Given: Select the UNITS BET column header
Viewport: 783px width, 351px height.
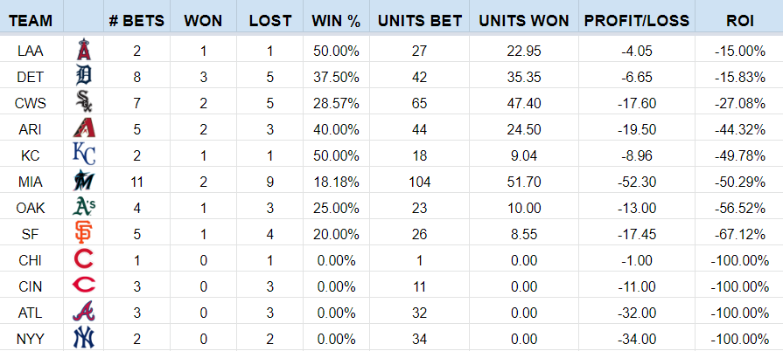Looking at the screenshot, I should tap(418, 20).
